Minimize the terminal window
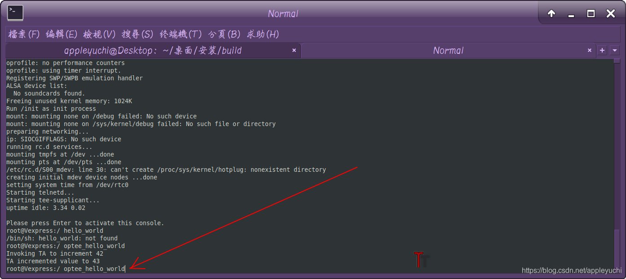This screenshot has width=626, height=279. pyautogui.click(x=571, y=14)
